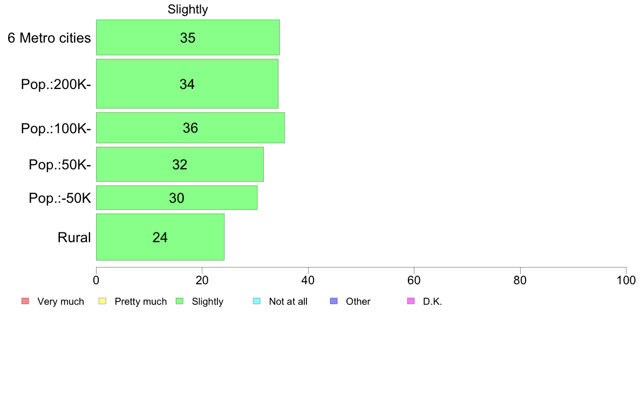The image size is (641, 397).
Task: Select the Pop.:100K- bar showing 36
Action: (190, 127)
